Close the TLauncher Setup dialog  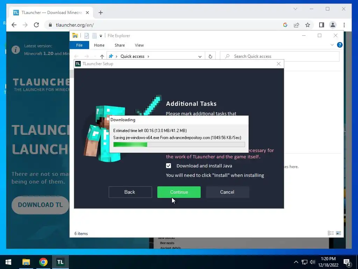pos(278,64)
